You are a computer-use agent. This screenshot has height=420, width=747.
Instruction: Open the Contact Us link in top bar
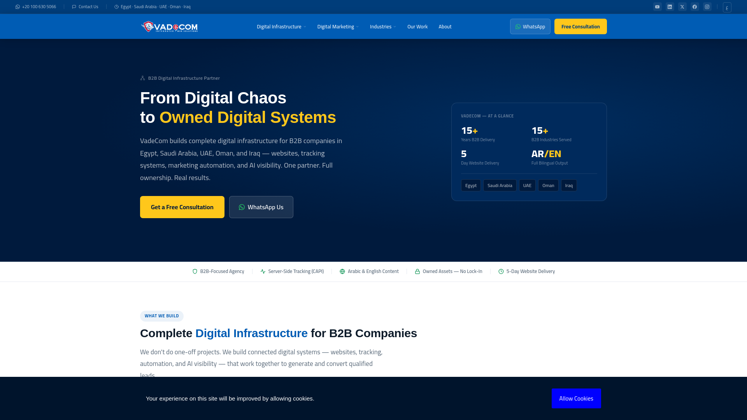85,7
